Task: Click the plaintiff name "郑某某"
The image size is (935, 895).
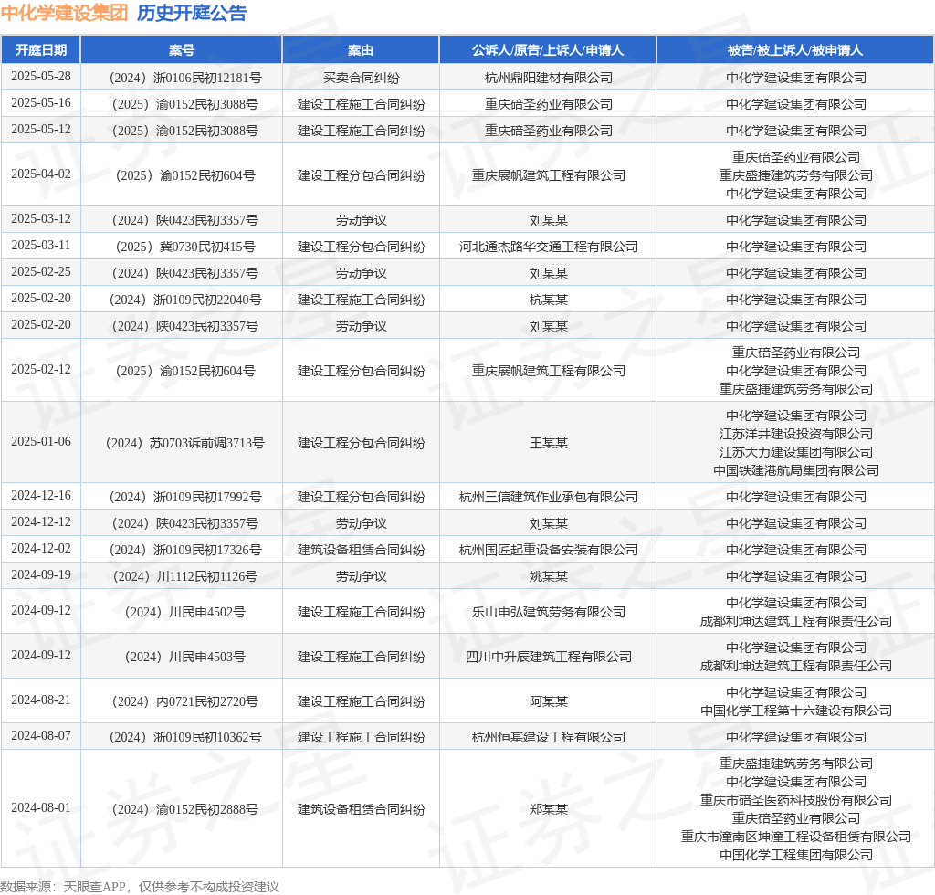Action: [x=548, y=809]
